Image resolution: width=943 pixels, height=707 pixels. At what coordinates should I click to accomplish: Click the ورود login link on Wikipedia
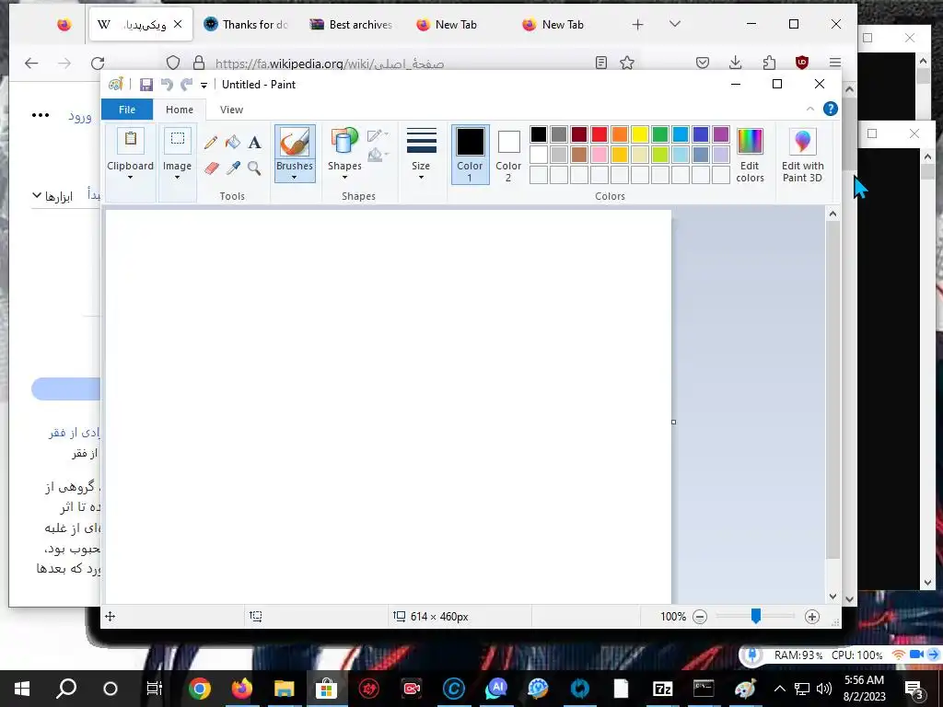point(80,115)
